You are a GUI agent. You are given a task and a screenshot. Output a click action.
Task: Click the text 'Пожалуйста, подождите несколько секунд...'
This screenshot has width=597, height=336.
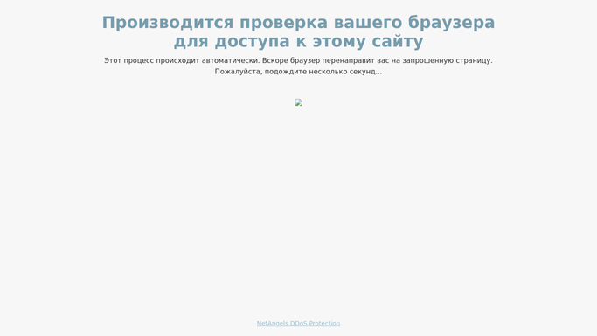(x=299, y=72)
